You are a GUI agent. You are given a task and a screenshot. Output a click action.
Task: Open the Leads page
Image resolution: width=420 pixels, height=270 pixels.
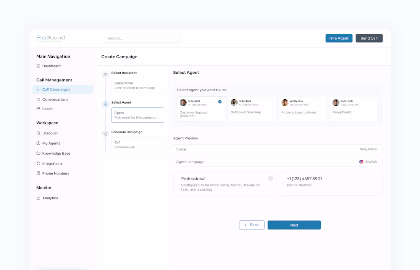point(47,108)
